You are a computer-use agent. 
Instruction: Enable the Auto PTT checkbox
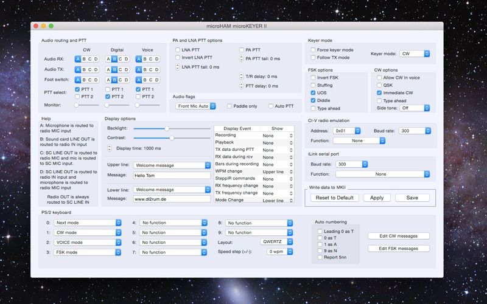271,106
